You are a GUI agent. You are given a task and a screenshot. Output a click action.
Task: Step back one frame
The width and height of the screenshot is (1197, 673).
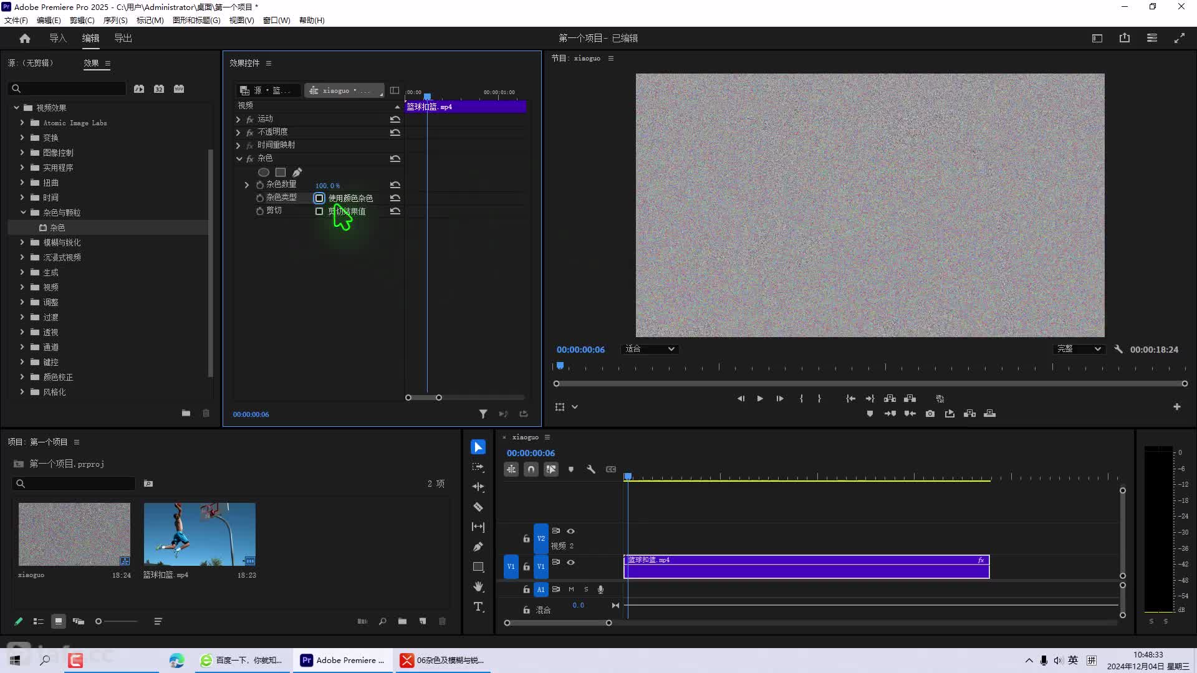(x=741, y=398)
